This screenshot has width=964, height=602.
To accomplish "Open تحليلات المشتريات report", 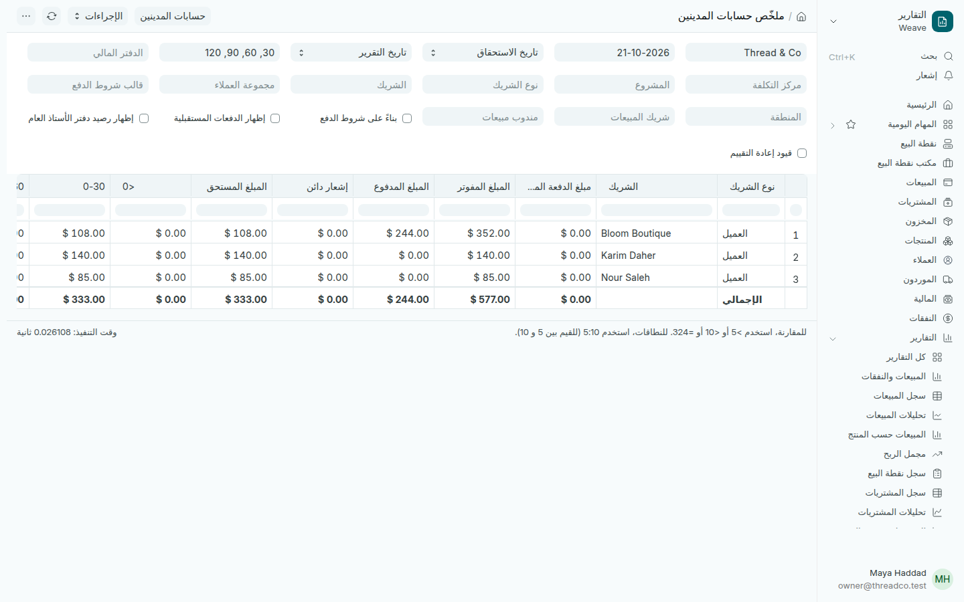I will 890,512.
